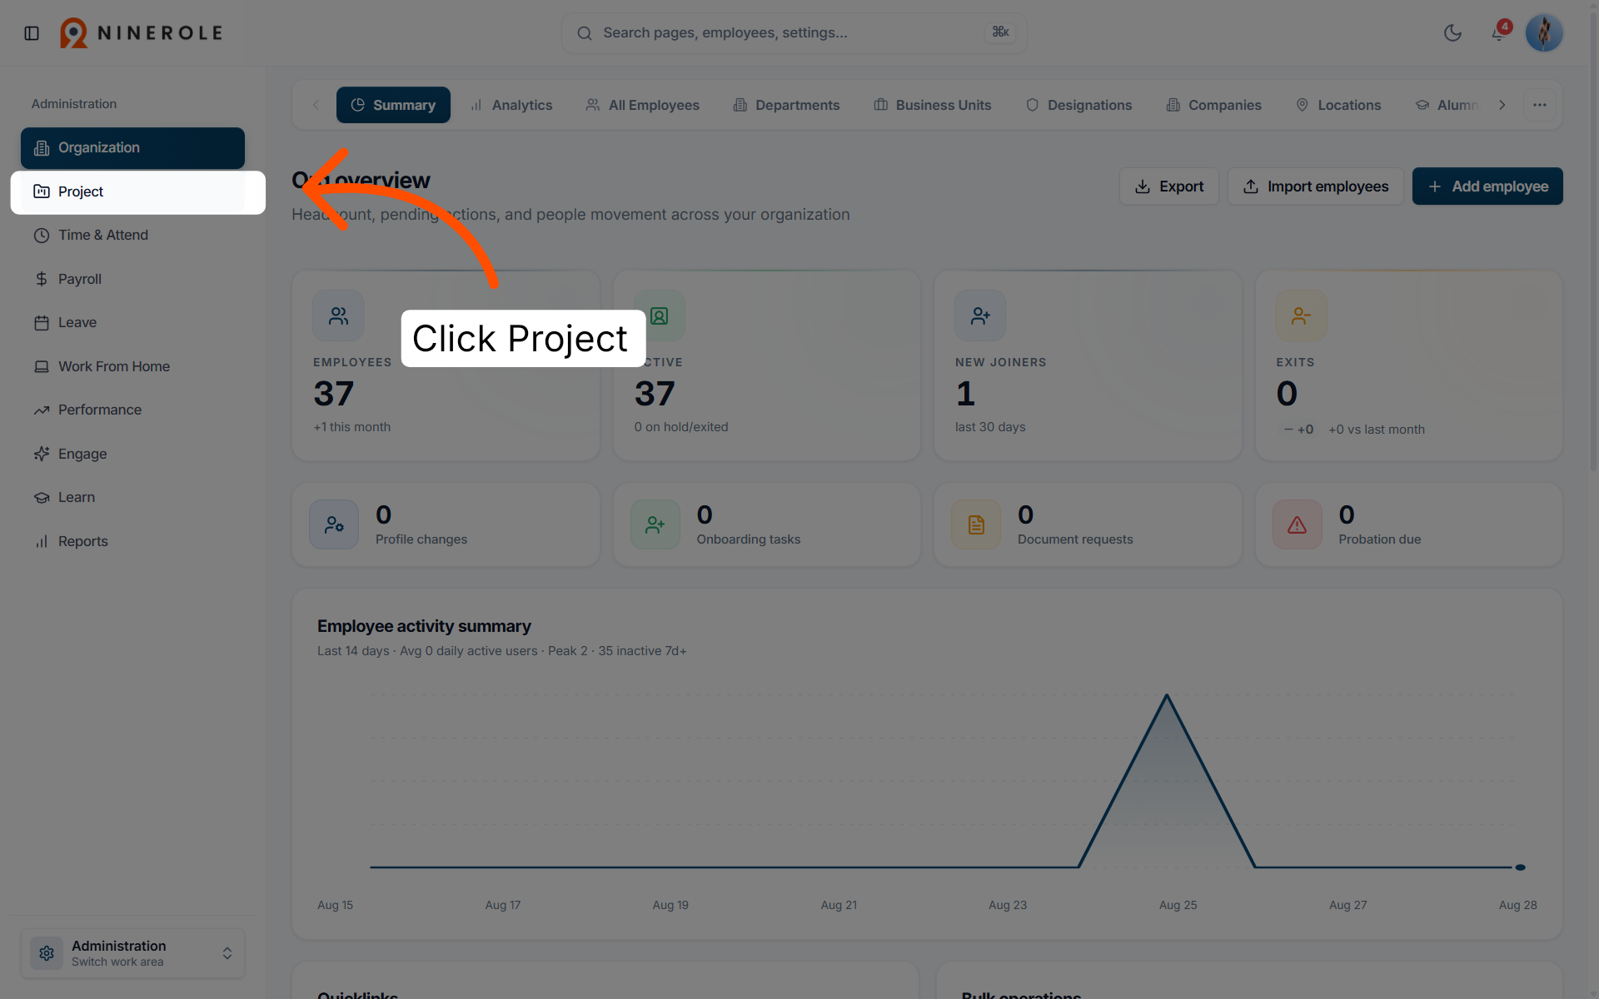This screenshot has width=1599, height=999.
Task: Focus the search pages, employees, settings field
Action: 794,33
